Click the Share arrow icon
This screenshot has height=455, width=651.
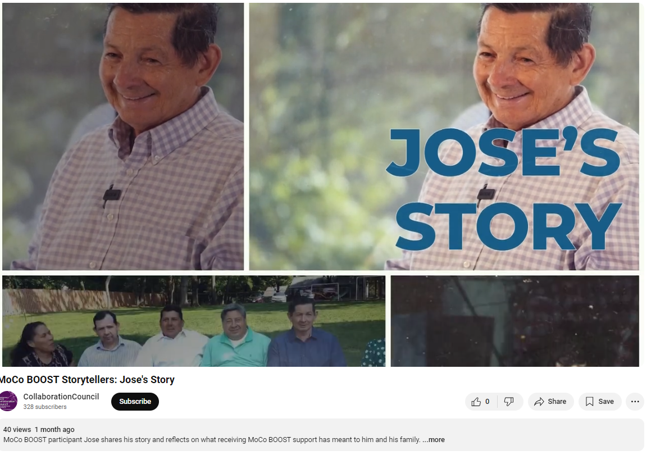pos(539,402)
